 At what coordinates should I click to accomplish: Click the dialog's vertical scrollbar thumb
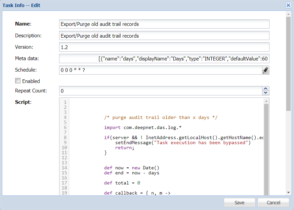tap(288, 64)
